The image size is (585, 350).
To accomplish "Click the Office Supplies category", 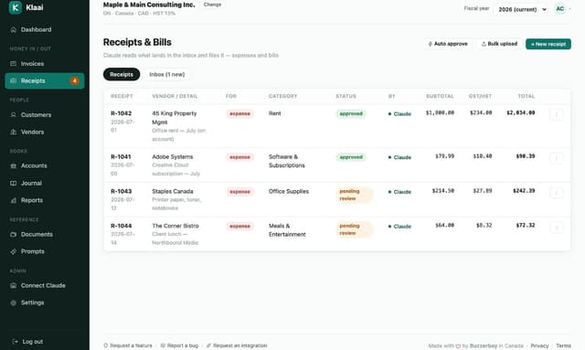I will [289, 191].
